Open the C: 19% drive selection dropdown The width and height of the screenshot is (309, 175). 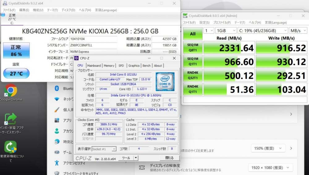pyautogui.click(x=263, y=31)
